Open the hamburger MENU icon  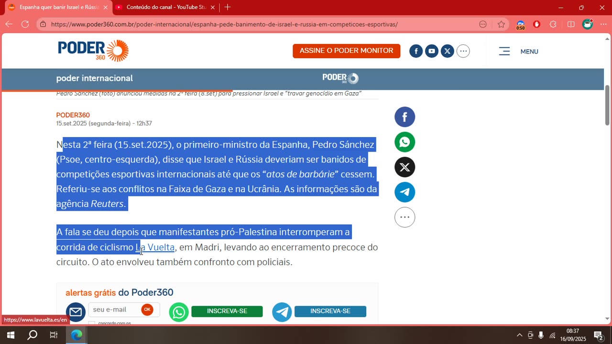click(x=504, y=51)
